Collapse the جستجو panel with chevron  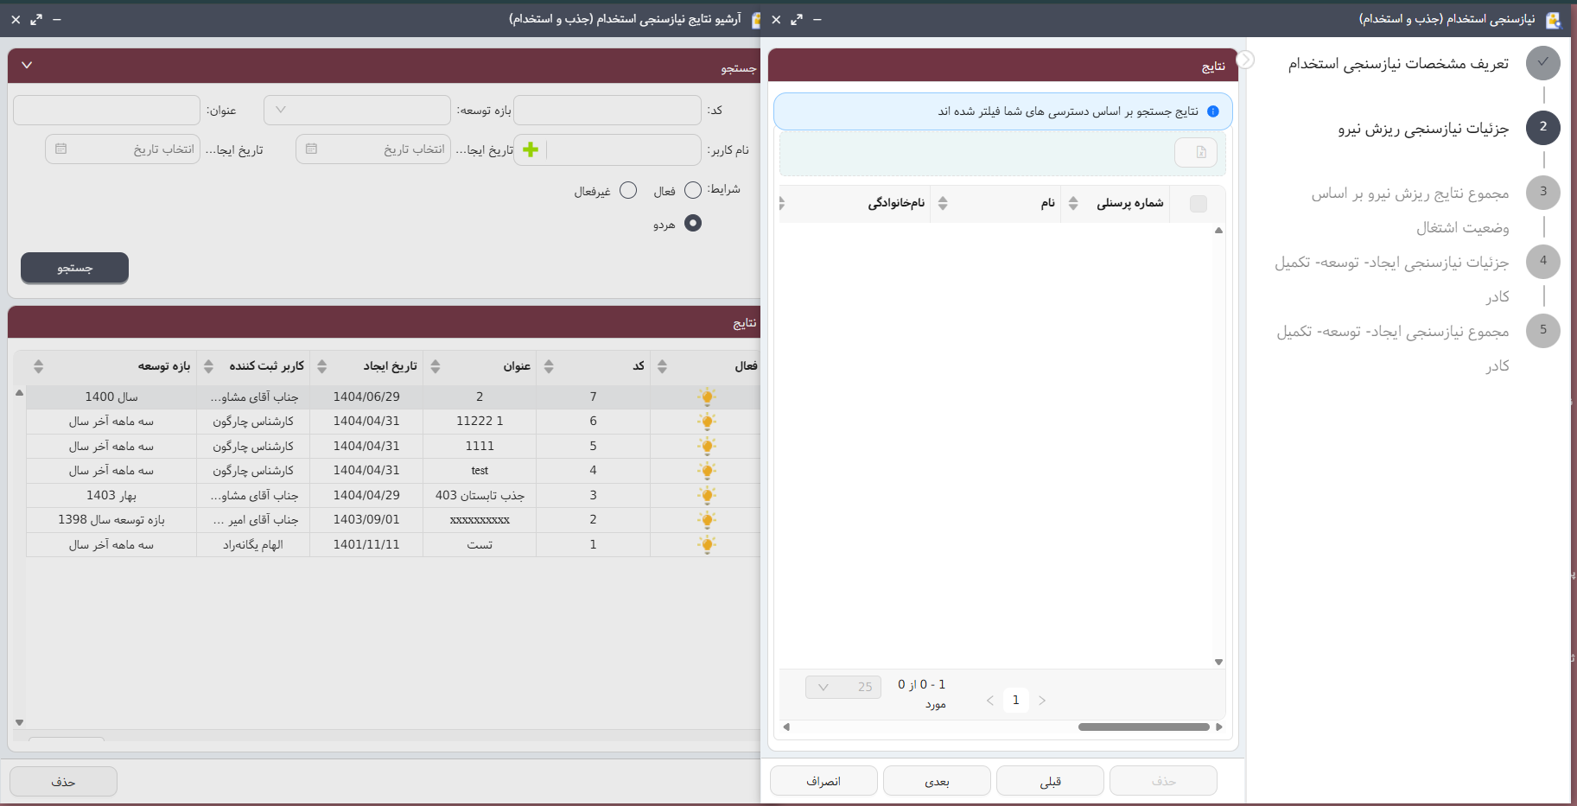(27, 65)
